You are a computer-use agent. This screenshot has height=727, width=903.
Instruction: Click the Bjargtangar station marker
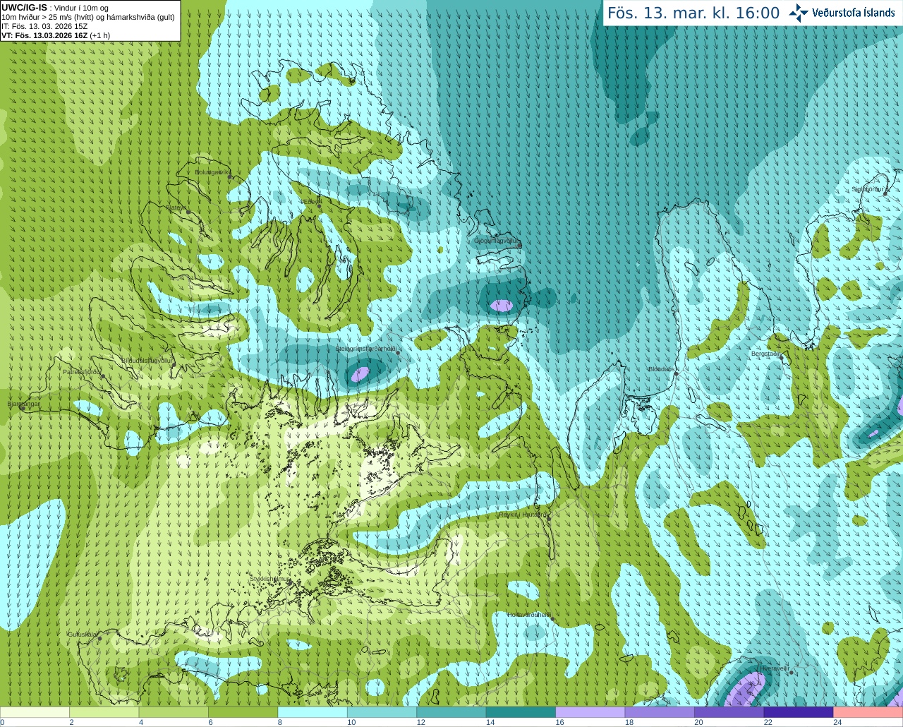(x=23, y=409)
